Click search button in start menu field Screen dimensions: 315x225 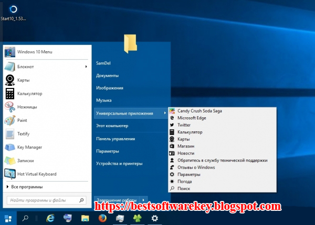(81, 200)
